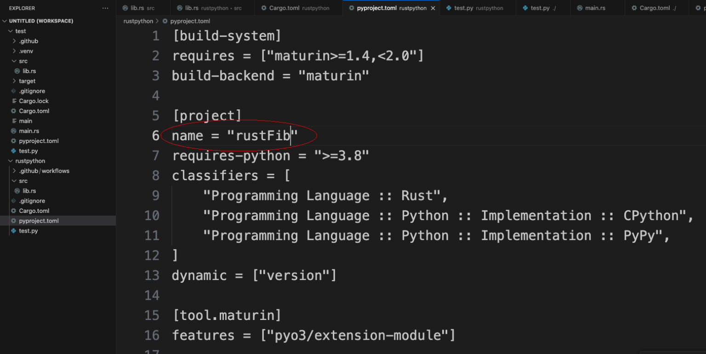Viewport: 706px width, 354px height.
Task: Select .gitignore file in the test folder
Action: point(32,91)
